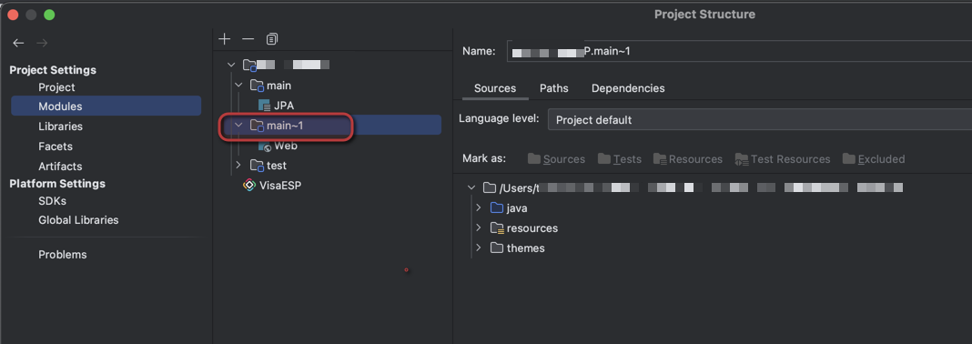Open the Language level dropdown
The height and width of the screenshot is (344, 972).
point(760,119)
